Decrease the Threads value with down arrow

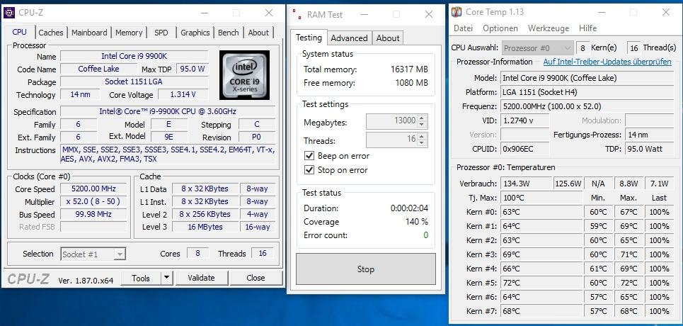click(x=421, y=144)
